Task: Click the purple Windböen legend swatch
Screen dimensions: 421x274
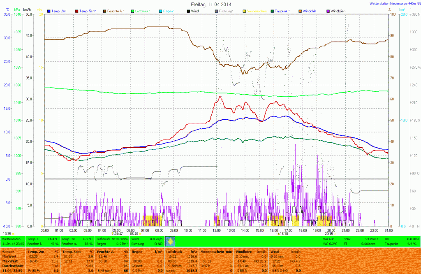Action: click(328, 11)
